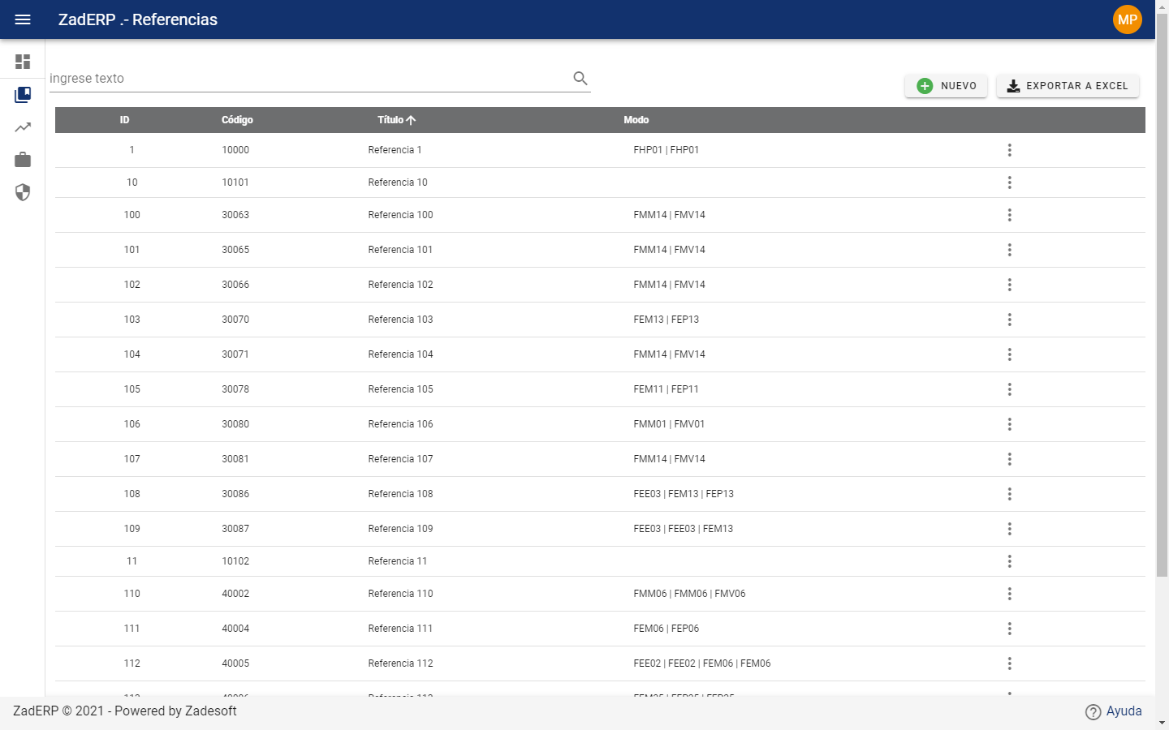This screenshot has width=1169, height=730.
Task: Toggle sort on Título column header
Action: pyautogui.click(x=396, y=120)
